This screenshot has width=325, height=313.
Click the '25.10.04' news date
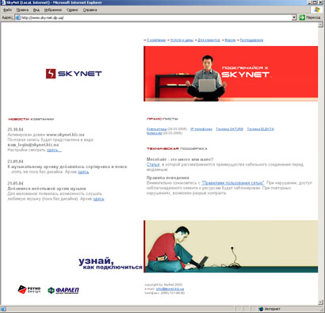point(15,129)
